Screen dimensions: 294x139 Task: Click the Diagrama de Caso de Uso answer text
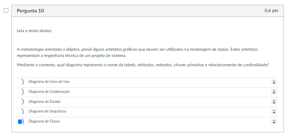[49, 82]
